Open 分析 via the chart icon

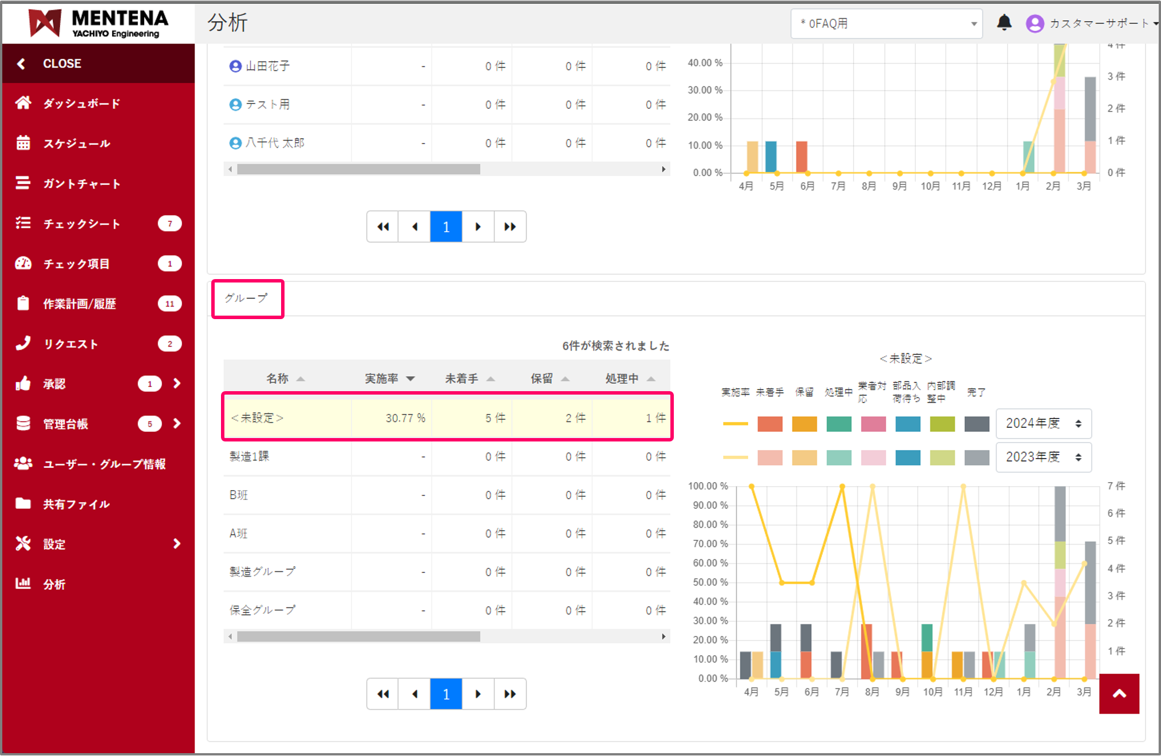pos(23,584)
